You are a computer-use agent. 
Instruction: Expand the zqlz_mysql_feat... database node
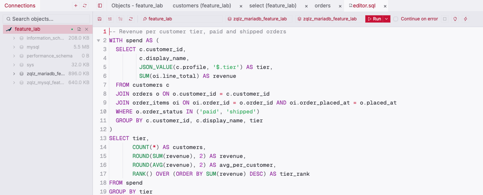click(14, 83)
